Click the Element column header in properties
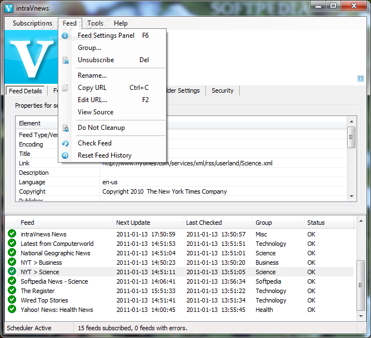 [x=38, y=123]
